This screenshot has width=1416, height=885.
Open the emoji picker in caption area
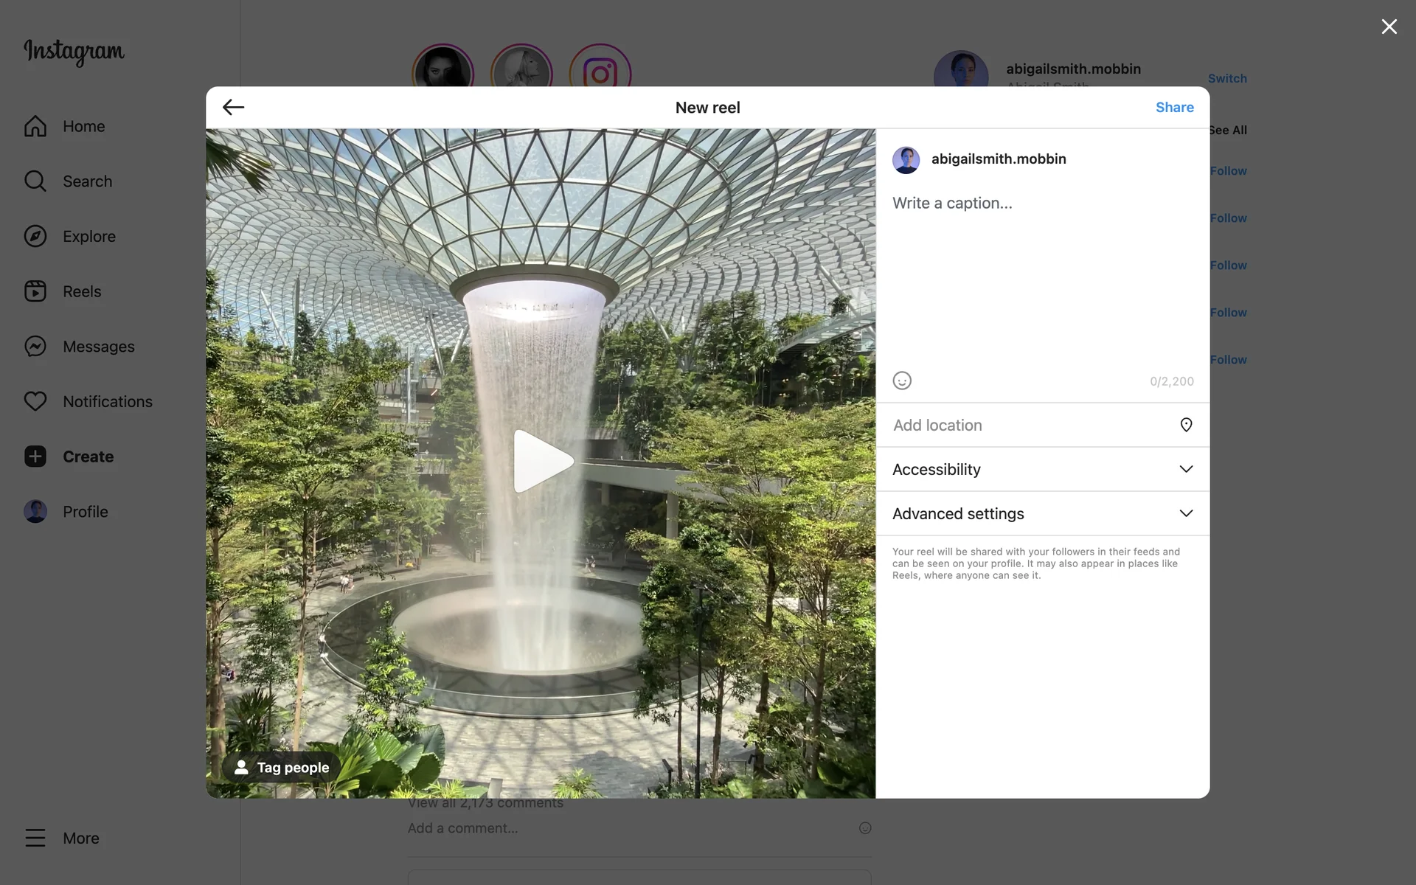click(x=902, y=381)
